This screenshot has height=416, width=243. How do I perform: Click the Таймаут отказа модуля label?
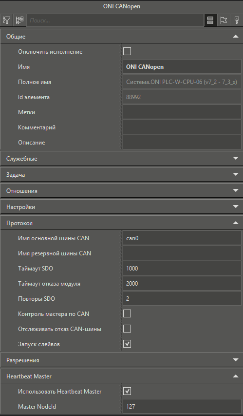49,284
